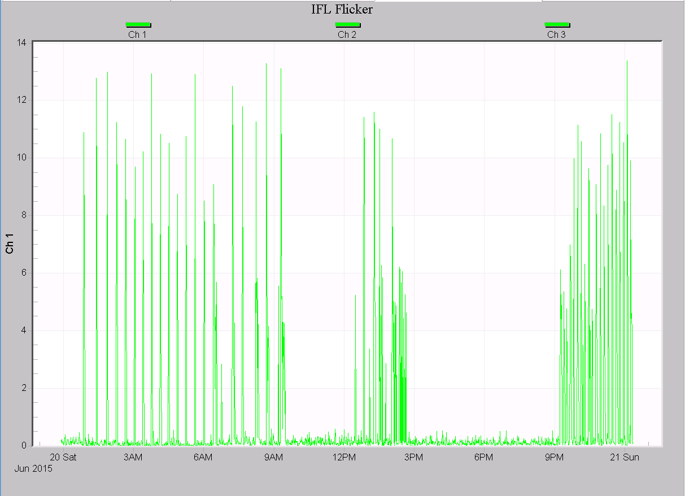Click the y-axis value 4
This screenshot has height=496, width=685.
24,330
